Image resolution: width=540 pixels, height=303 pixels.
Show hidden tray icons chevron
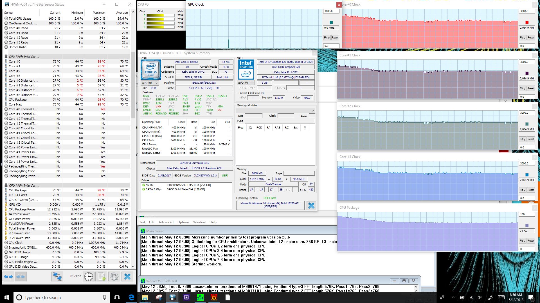[453, 297]
